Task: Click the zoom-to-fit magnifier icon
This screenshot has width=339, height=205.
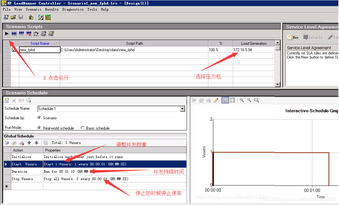Action: (256, 100)
